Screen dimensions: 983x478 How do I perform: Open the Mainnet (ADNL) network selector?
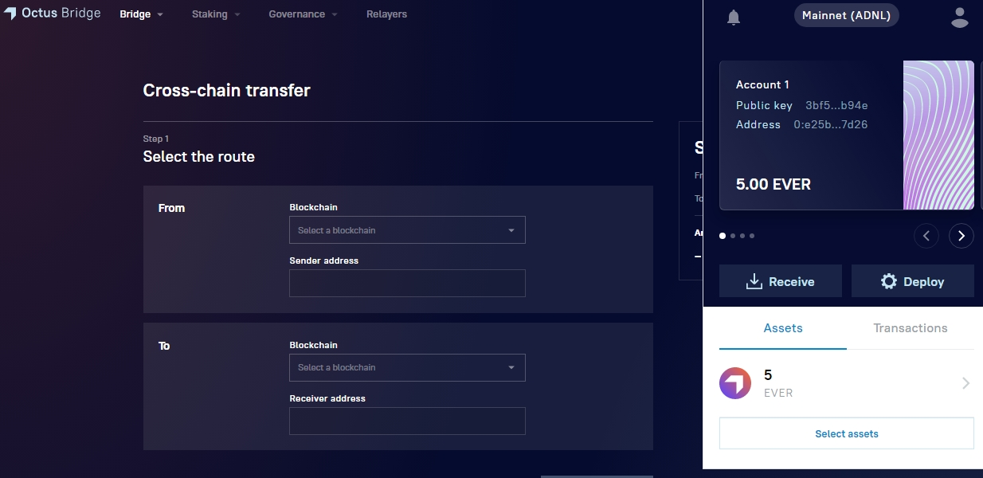click(847, 15)
